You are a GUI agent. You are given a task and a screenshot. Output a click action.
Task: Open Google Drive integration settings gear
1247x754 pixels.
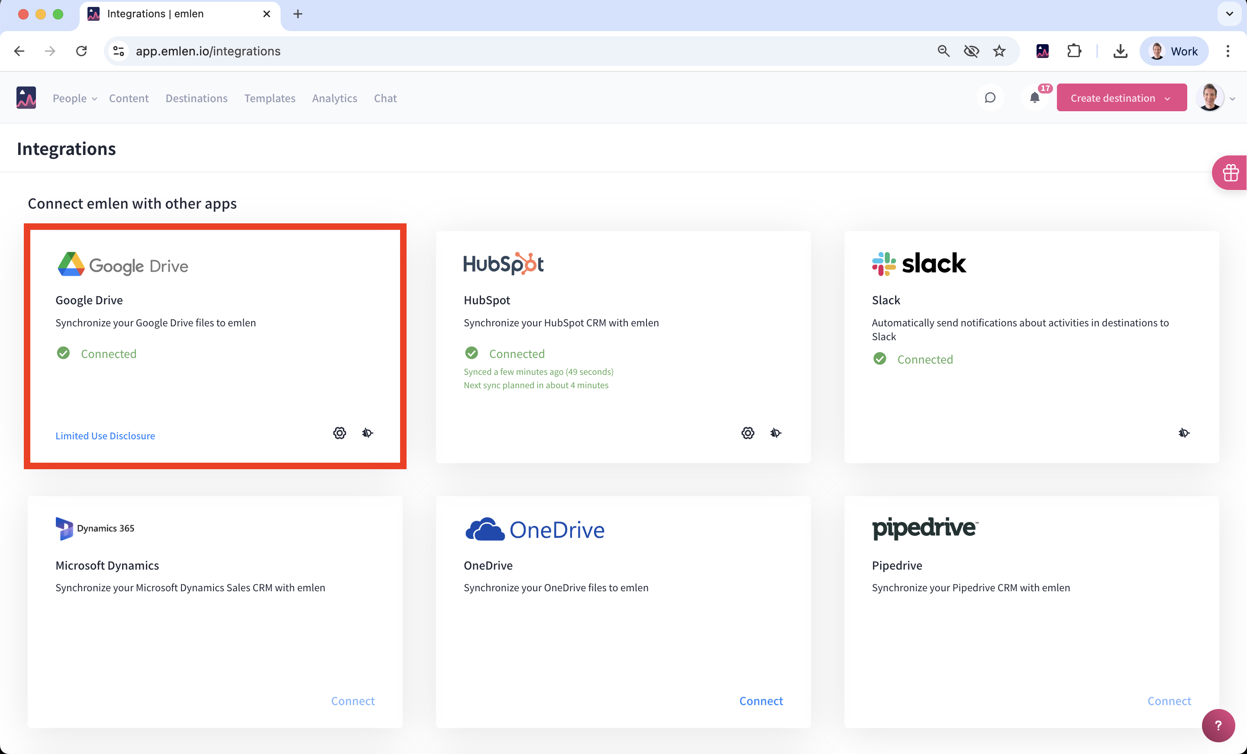[x=339, y=433]
